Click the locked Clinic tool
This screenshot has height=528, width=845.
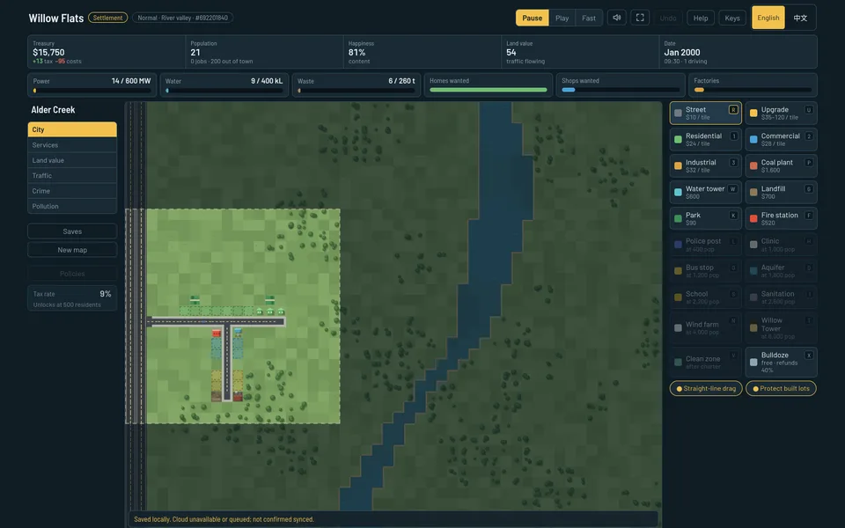(x=781, y=245)
